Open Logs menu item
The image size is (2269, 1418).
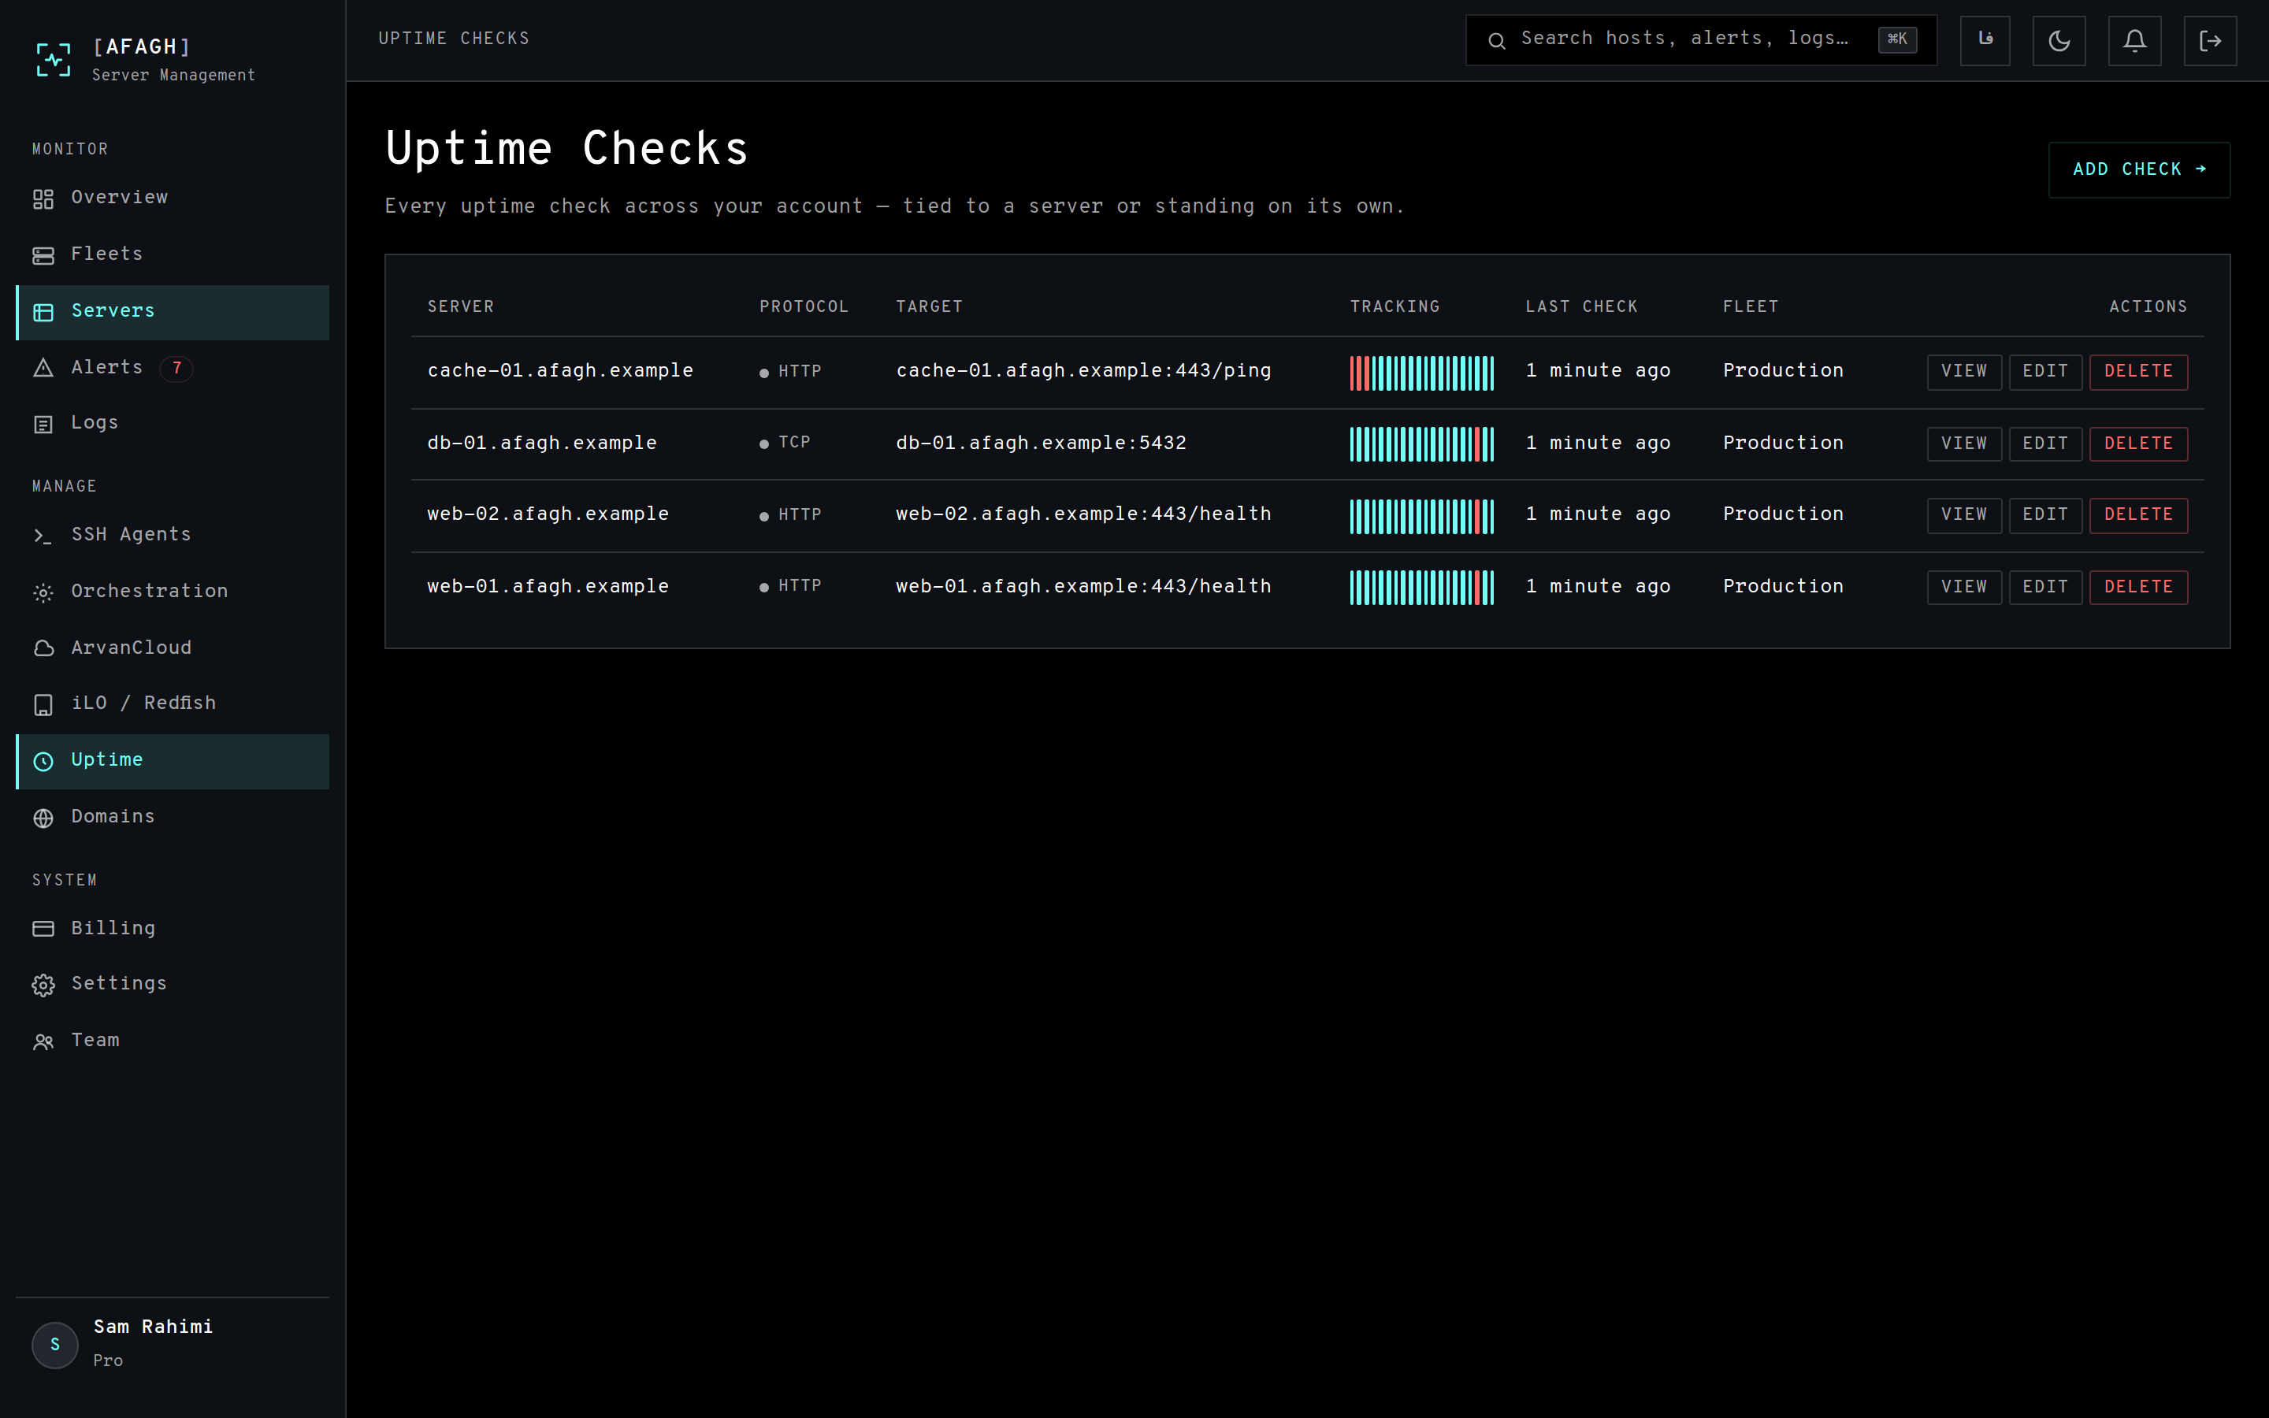tap(173, 423)
